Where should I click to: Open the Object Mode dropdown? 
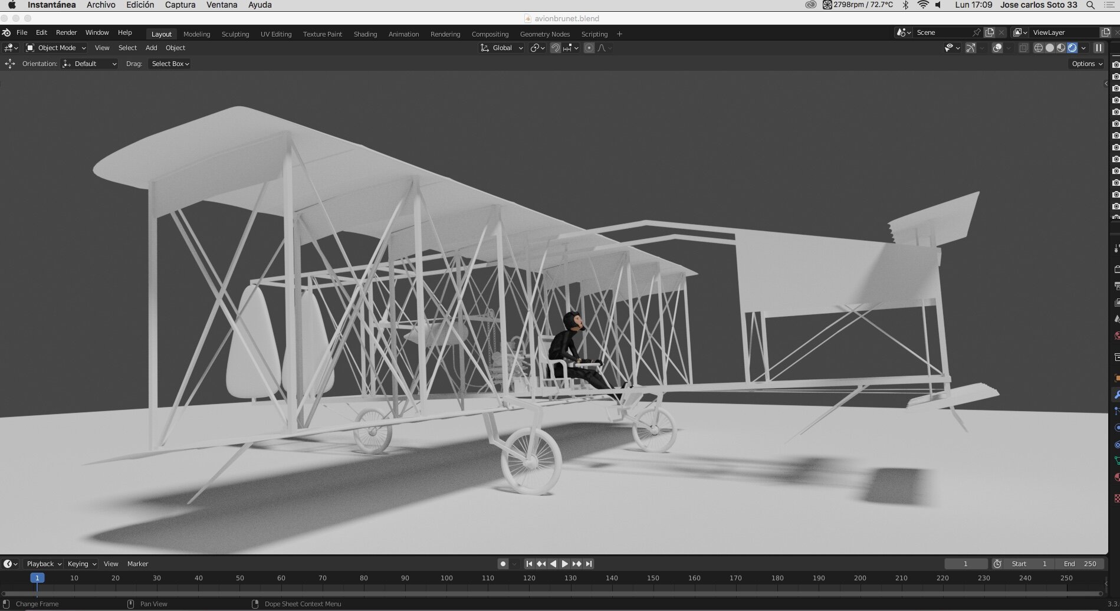click(x=56, y=48)
